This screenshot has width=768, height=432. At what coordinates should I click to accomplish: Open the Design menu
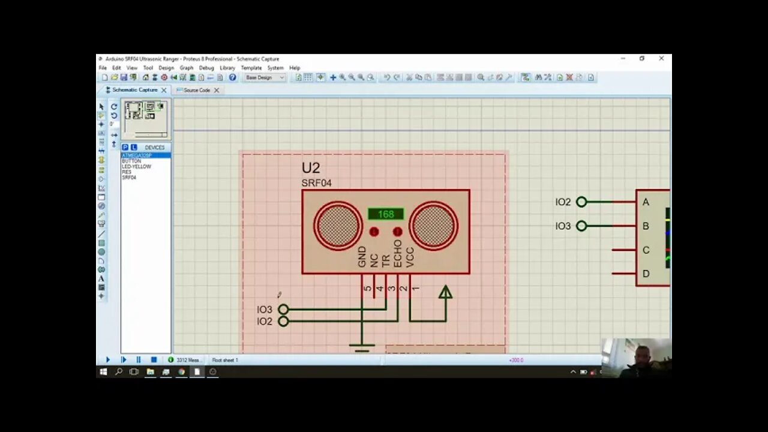pos(166,68)
